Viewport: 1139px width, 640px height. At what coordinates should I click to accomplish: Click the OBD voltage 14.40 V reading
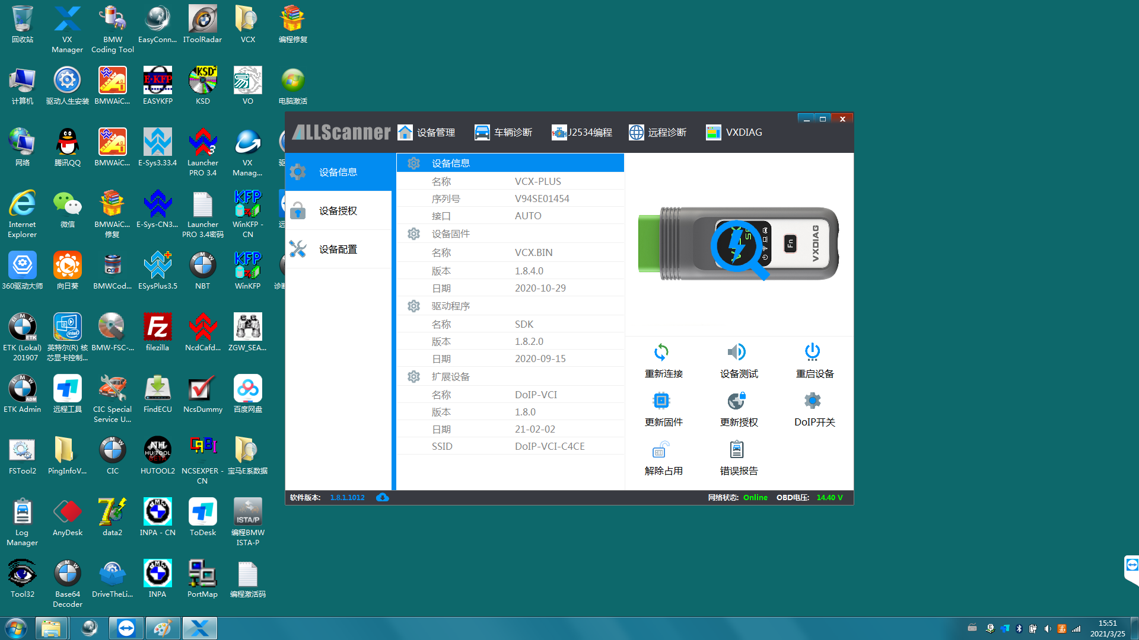click(829, 498)
